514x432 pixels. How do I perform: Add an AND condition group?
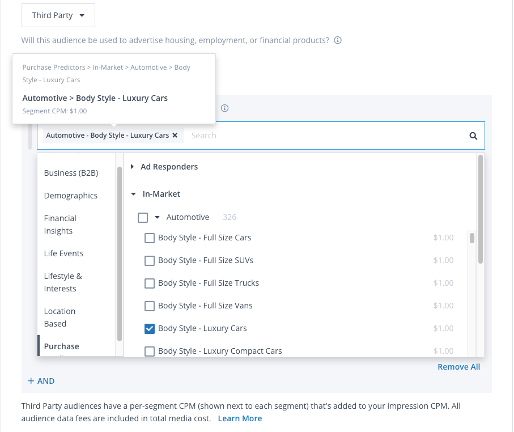coord(41,381)
